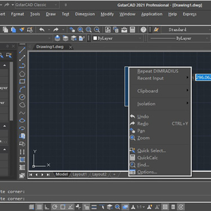The image size is (211, 211).
Task: Open the Express menu
Action: point(190,14)
